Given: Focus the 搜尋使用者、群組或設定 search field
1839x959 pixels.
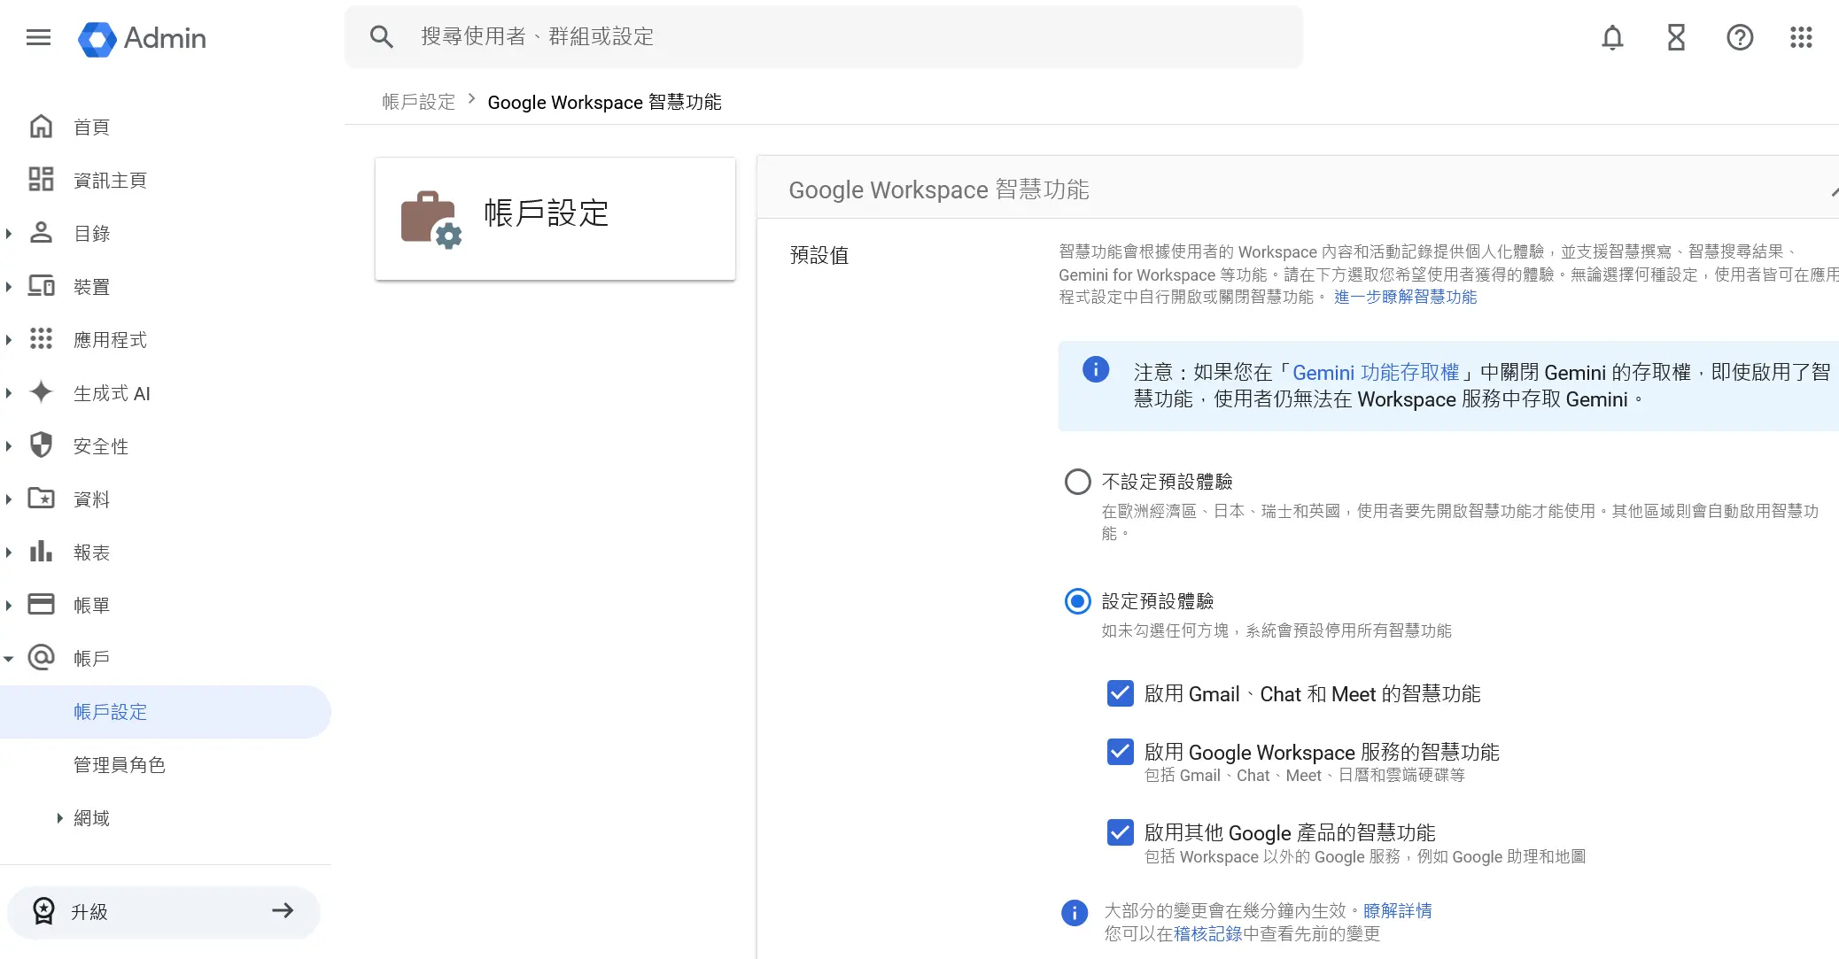Looking at the screenshot, I should pos(824,36).
